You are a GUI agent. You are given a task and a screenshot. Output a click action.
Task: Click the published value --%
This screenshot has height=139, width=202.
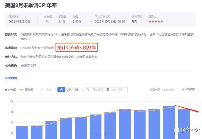pyautogui.click(x=46, y=21)
